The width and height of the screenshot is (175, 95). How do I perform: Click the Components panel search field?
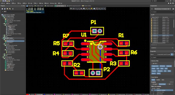162,12
